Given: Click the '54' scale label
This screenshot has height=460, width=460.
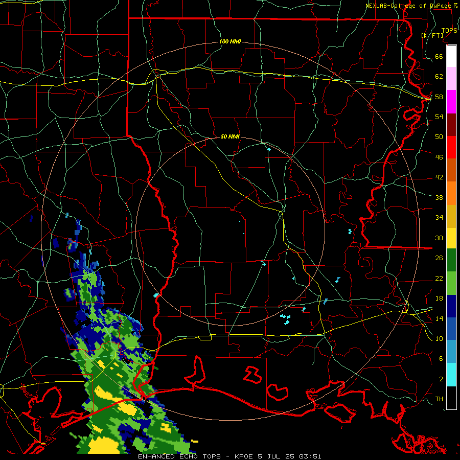Looking at the screenshot, I should coord(439,117).
